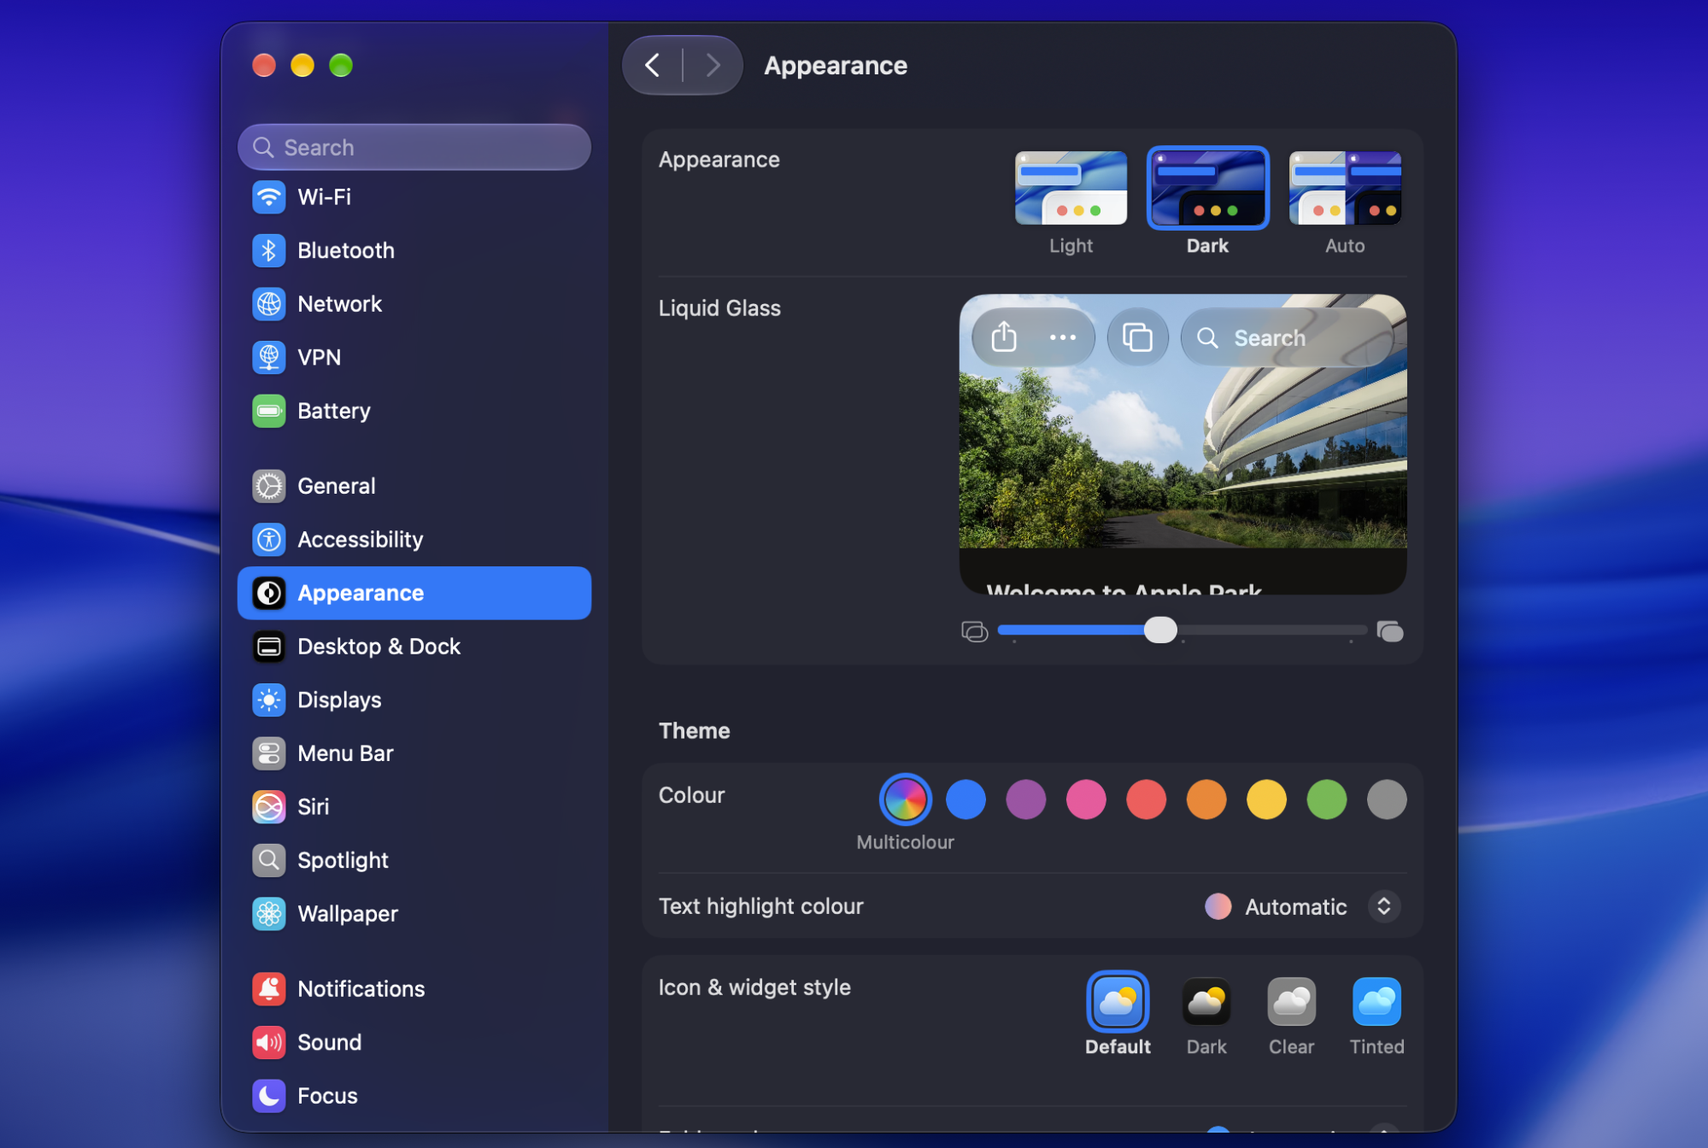
Task: Open the General settings pane
Action: (x=414, y=486)
